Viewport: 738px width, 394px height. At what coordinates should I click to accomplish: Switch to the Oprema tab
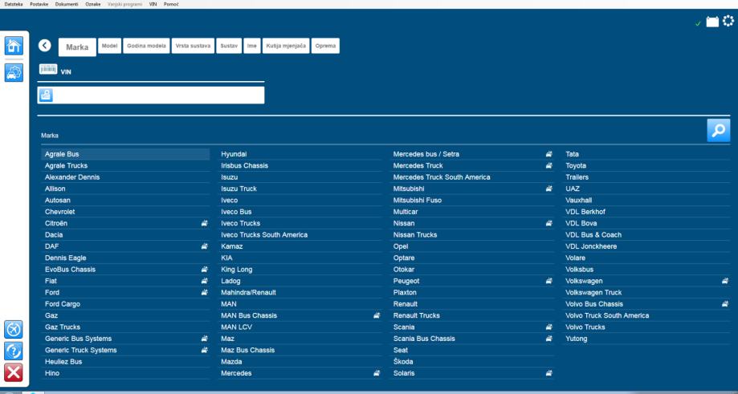point(326,46)
